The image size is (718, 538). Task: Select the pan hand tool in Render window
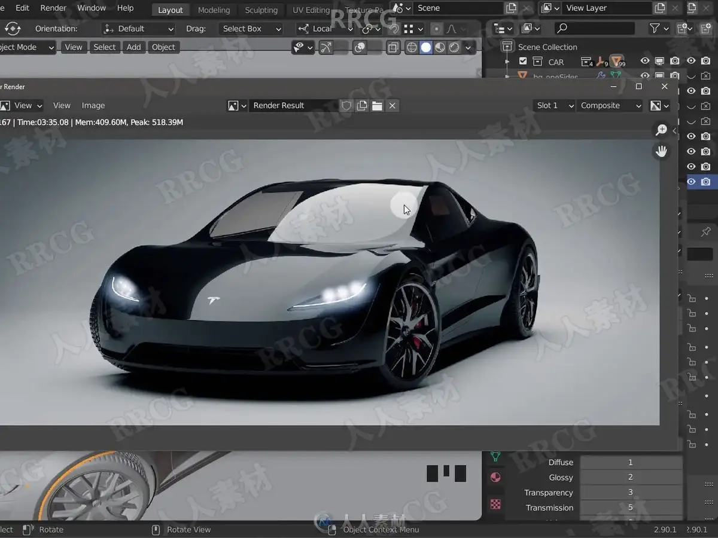click(x=661, y=151)
